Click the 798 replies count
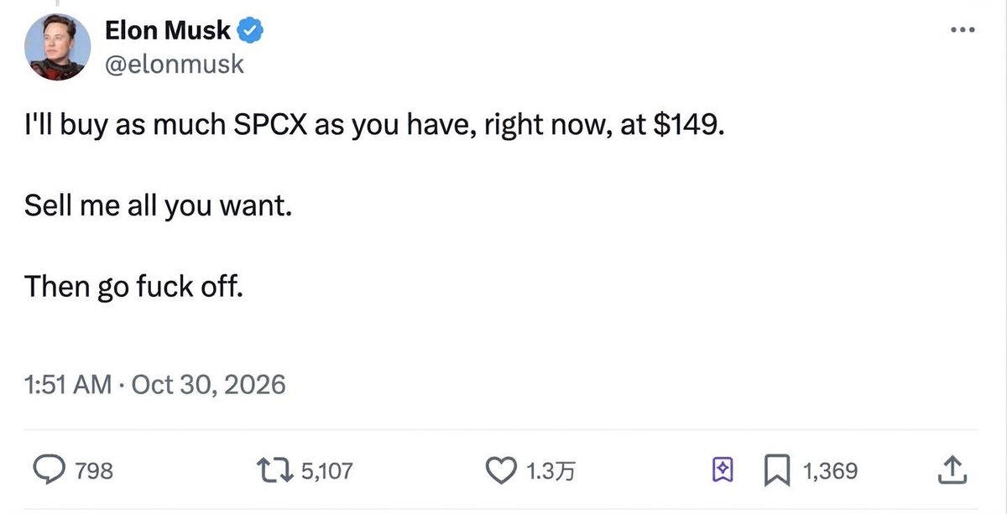1007x514 pixels. (93, 472)
